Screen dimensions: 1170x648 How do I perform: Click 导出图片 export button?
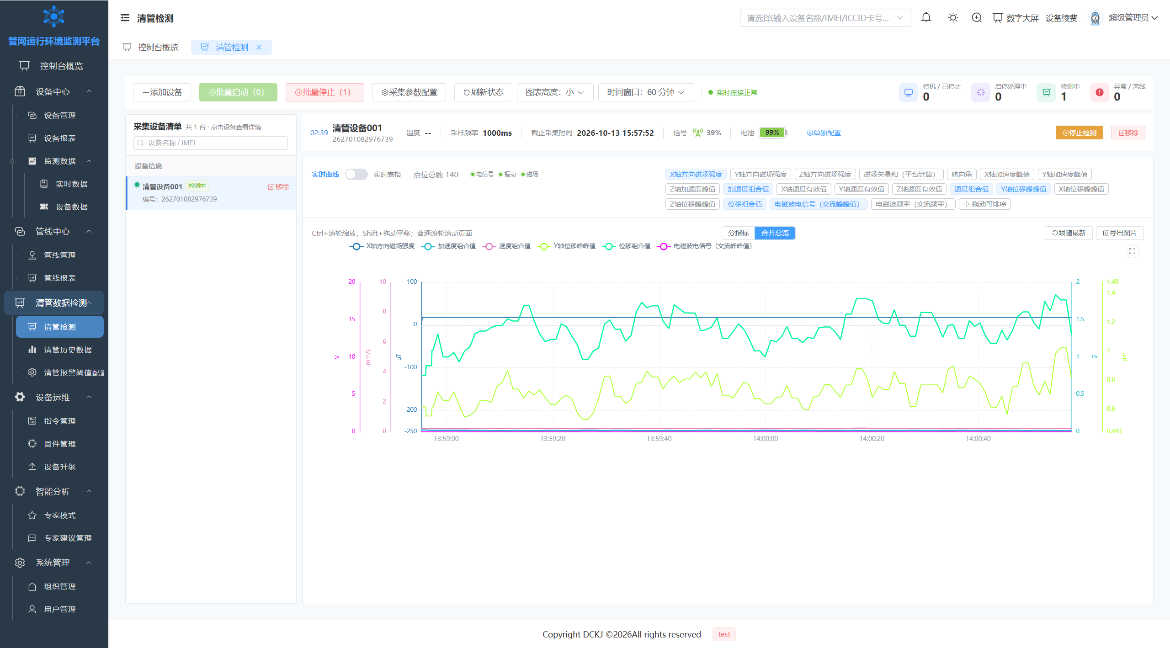[1119, 233]
